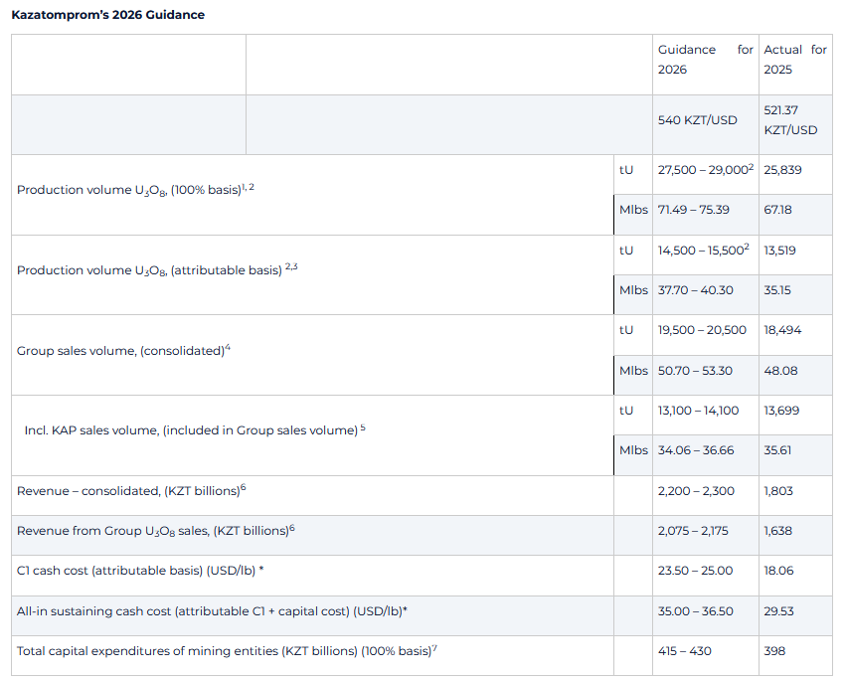
Task: Select the value 23.50 – 25.00
Action: pyautogui.click(x=695, y=571)
